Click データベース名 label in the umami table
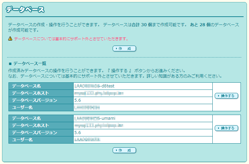The image size is (249, 164). tap(26, 118)
